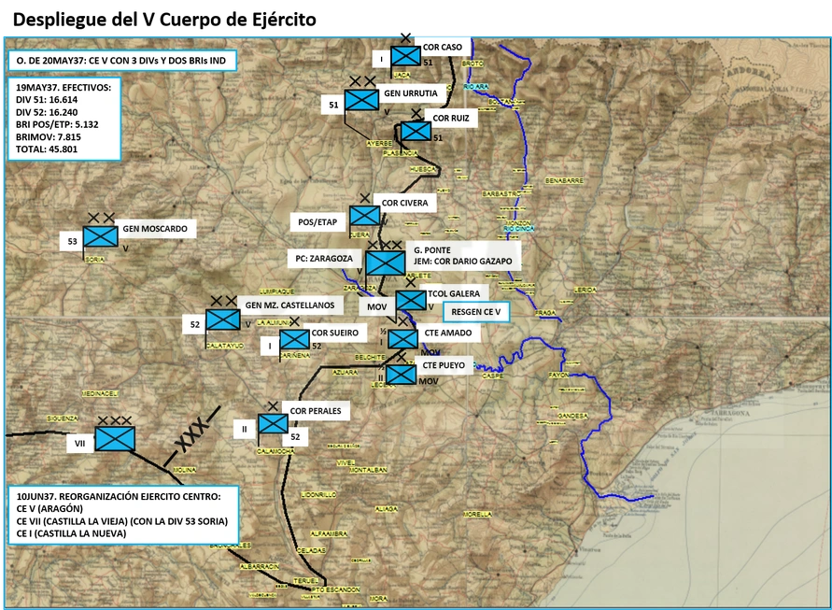Select the VII Corps unit symbol
This screenshot has width=832, height=610.
[115, 439]
